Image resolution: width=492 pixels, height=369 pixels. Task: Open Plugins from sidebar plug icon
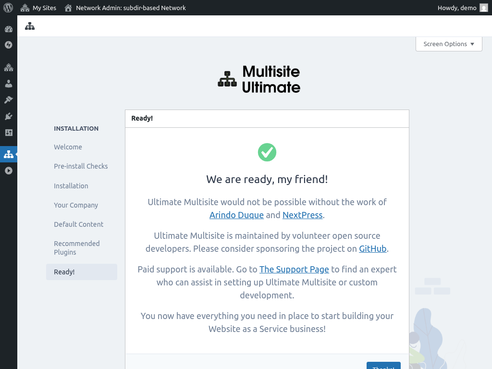(x=9, y=116)
